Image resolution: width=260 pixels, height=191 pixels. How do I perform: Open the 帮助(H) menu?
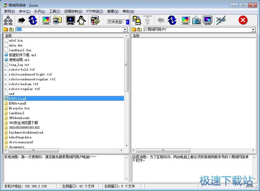point(128,11)
